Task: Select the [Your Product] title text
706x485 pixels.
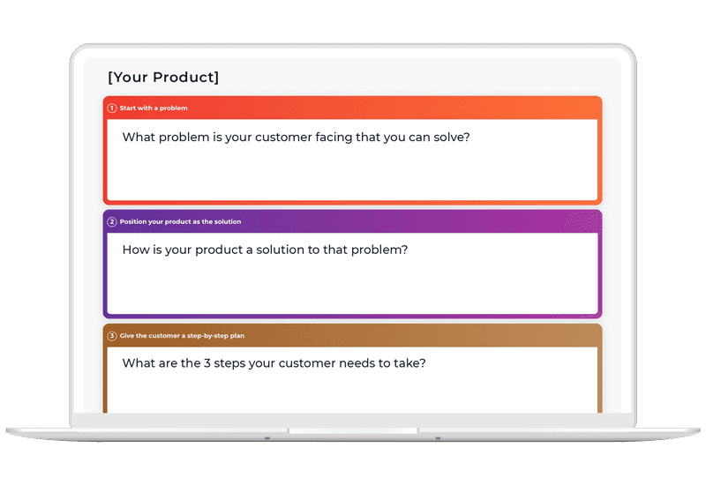Action: [x=163, y=77]
